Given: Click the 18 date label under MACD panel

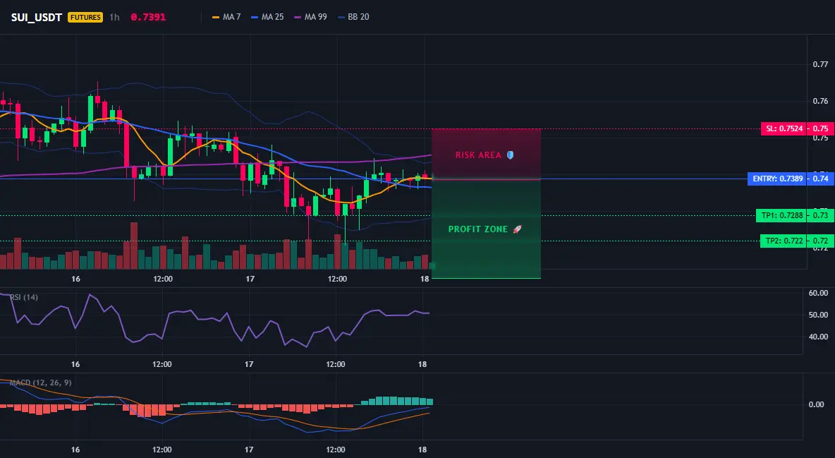Looking at the screenshot, I should tap(422, 450).
